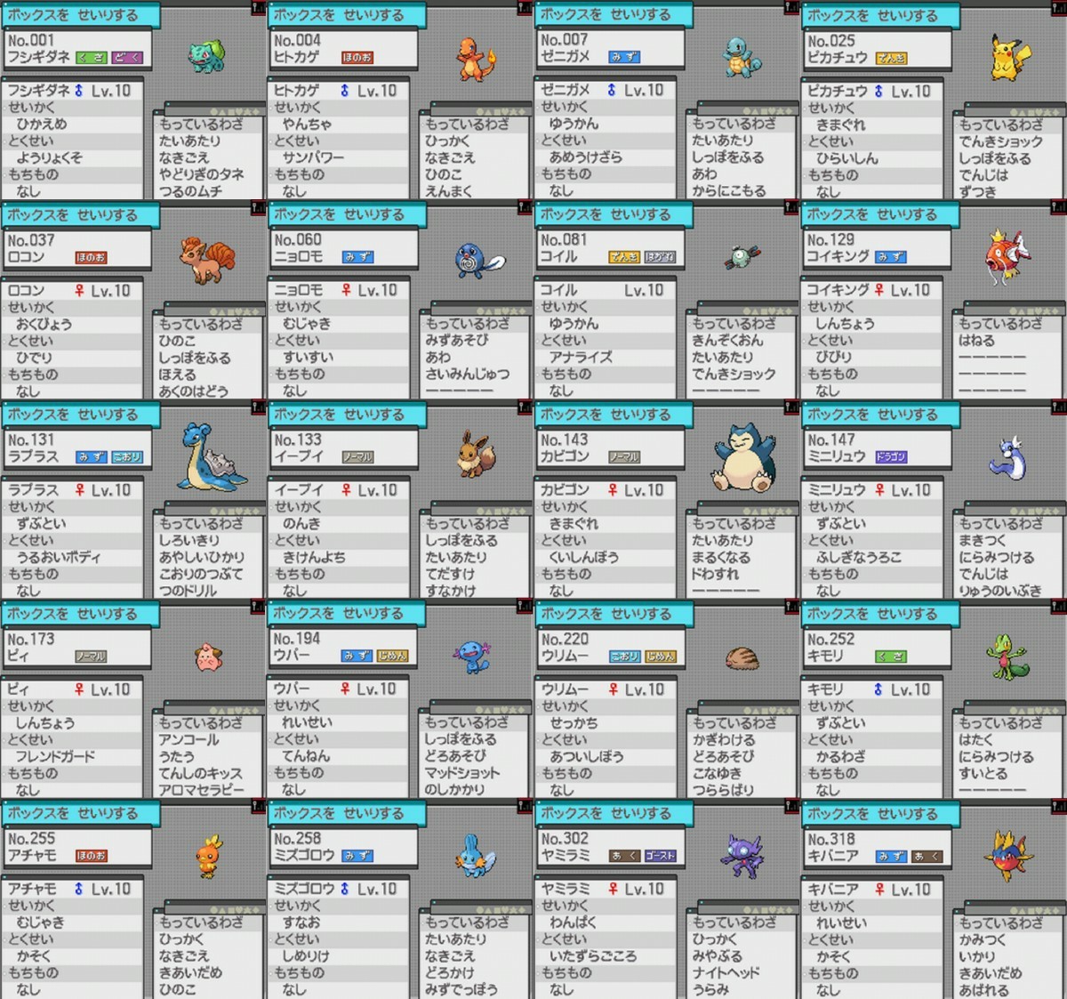1067x999 pixels.
Task: Click the ウリムー sprite
Action: tap(742, 658)
